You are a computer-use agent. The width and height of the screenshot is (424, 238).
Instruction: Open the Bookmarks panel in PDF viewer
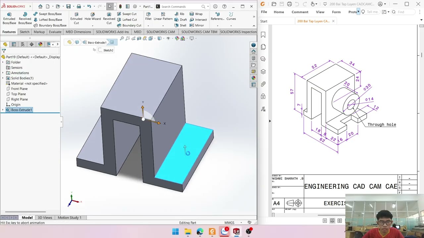[263, 35]
